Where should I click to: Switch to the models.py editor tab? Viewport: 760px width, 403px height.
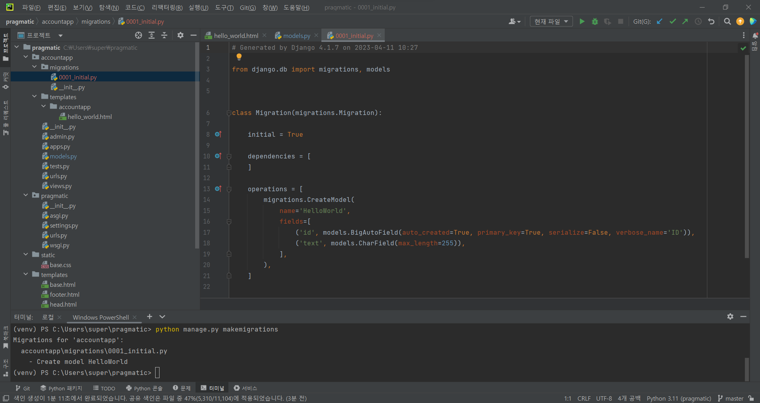[x=296, y=36]
